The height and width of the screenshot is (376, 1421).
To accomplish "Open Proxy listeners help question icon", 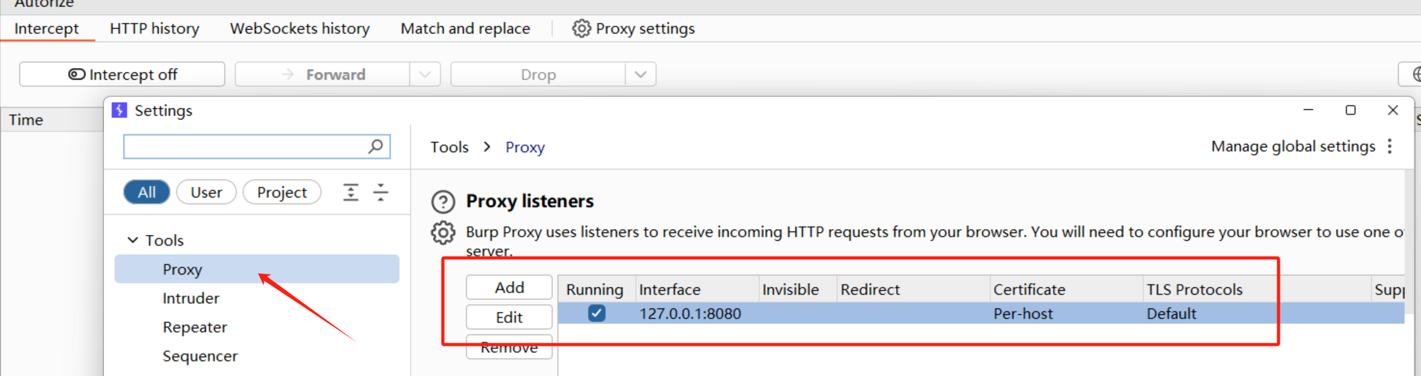I will pyautogui.click(x=443, y=201).
